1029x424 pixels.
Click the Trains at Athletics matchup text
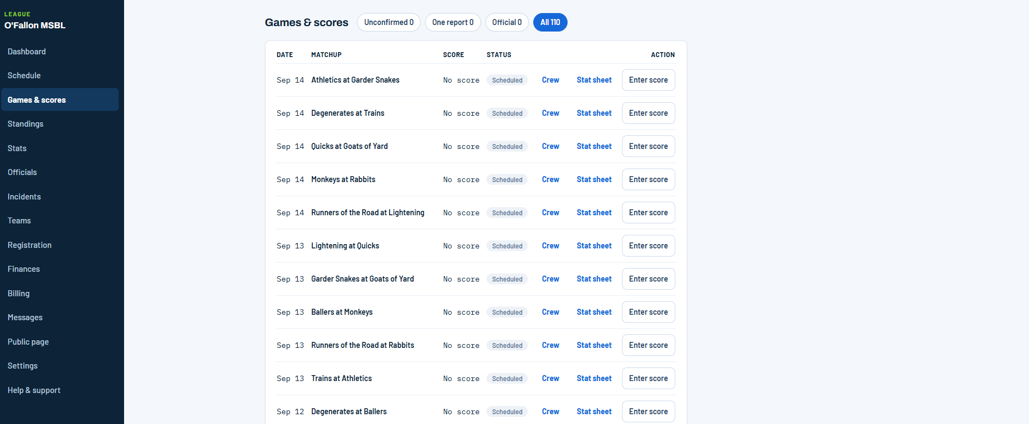coord(341,378)
